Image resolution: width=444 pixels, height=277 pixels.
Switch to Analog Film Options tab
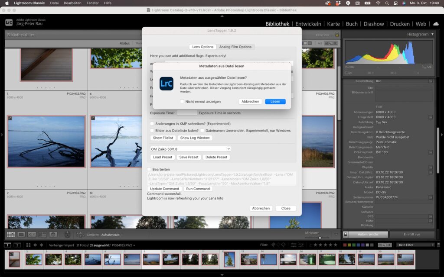235,47
